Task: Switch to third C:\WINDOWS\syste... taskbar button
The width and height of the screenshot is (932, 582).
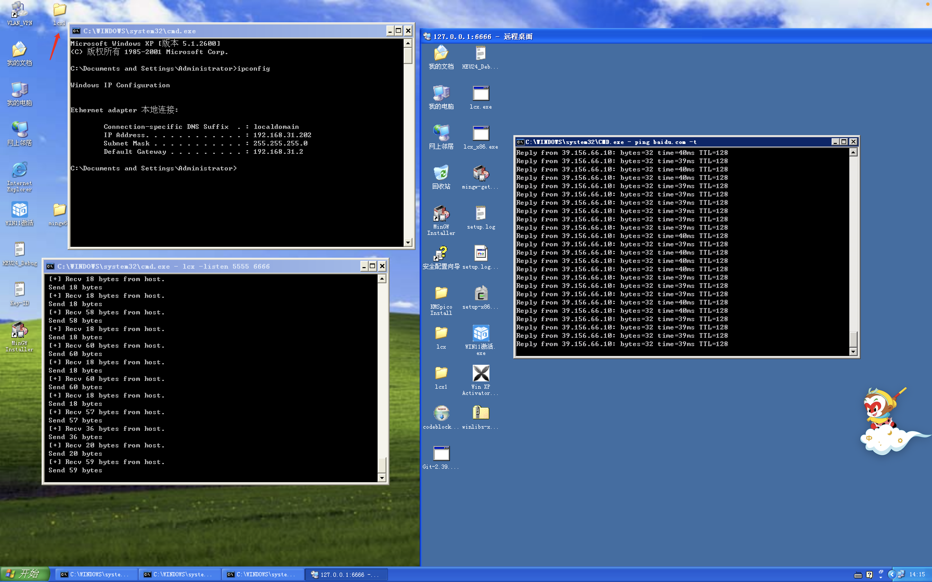Action: (x=263, y=574)
